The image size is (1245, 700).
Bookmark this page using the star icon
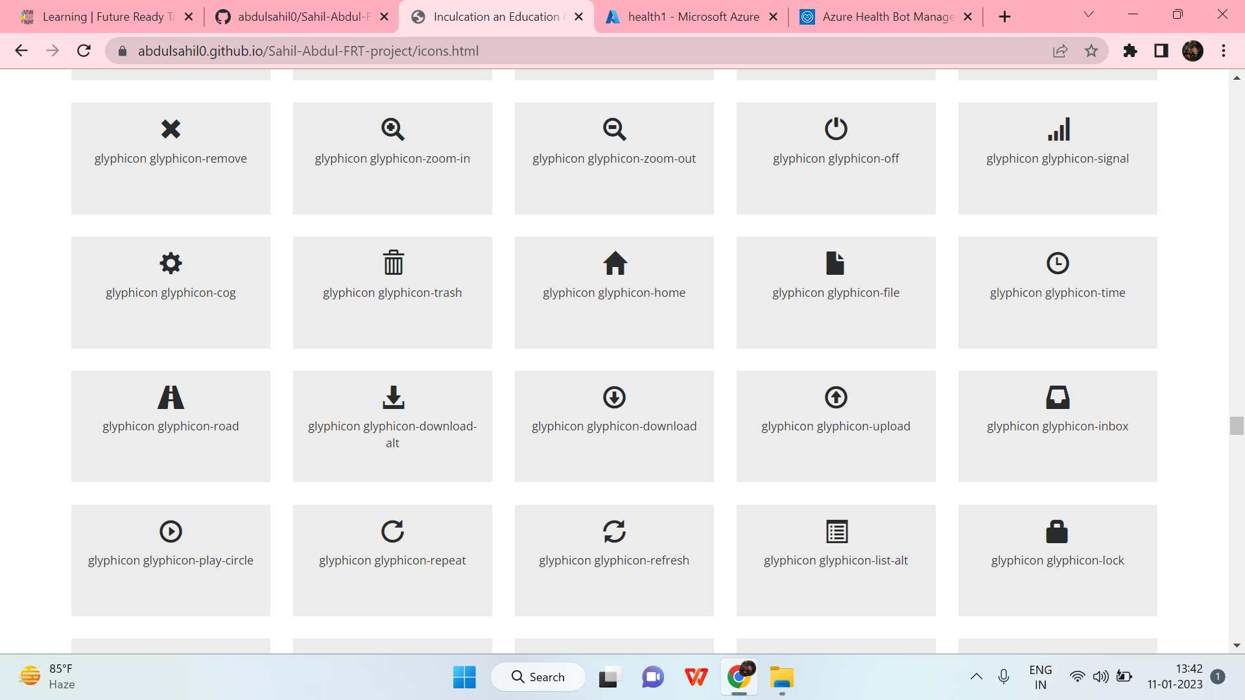point(1092,51)
